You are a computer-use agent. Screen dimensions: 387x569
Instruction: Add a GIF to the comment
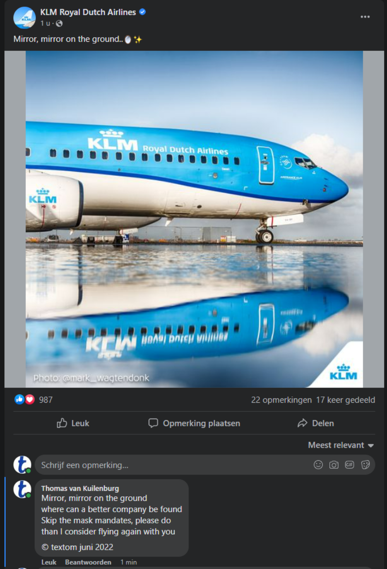pos(349,465)
